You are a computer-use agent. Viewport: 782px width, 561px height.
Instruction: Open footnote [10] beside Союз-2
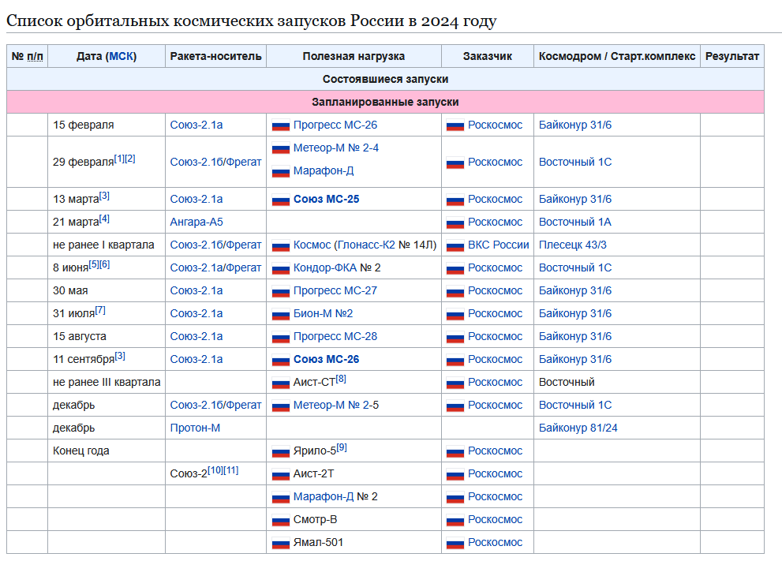(215, 471)
